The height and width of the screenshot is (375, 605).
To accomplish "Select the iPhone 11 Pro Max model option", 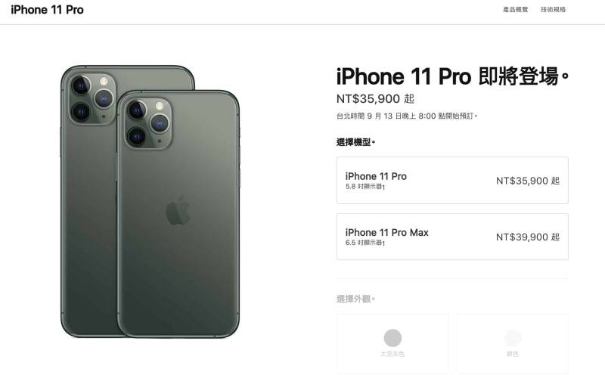I will (452, 237).
